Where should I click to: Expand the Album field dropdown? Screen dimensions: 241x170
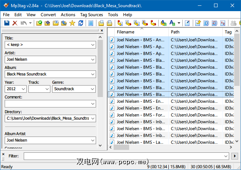click(93, 74)
